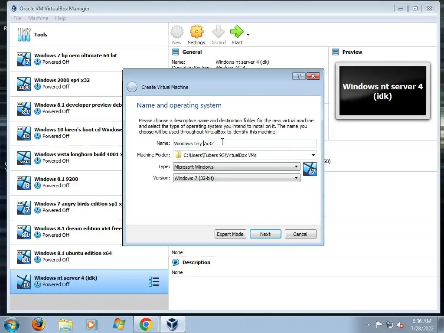Click the Next button

pyautogui.click(x=265, y=234)
